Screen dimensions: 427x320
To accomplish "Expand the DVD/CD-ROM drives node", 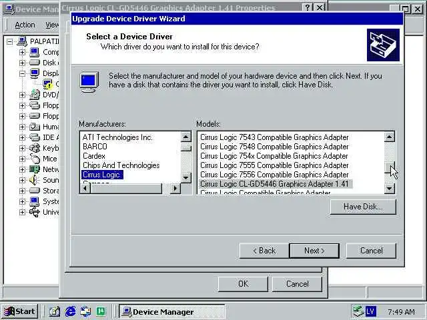I will click(22, 95).
